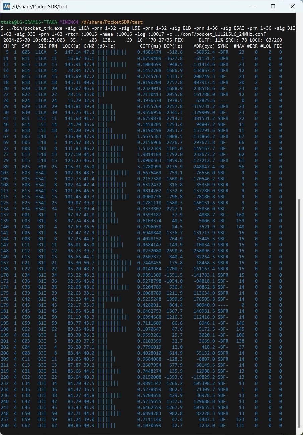Click the #NAV column header

coord(239,46)
